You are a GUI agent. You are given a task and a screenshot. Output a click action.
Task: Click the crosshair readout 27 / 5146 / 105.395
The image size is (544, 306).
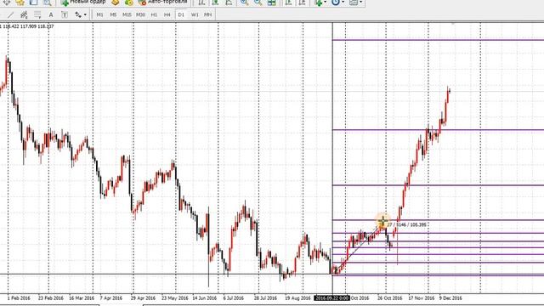click(x=406, y=224)
